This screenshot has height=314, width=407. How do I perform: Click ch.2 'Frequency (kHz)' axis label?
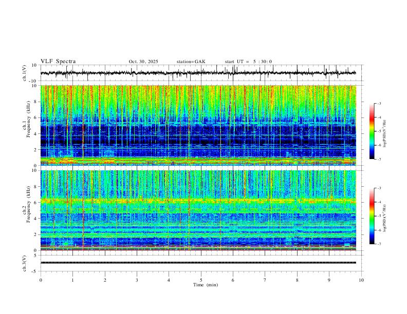(28, 204)
